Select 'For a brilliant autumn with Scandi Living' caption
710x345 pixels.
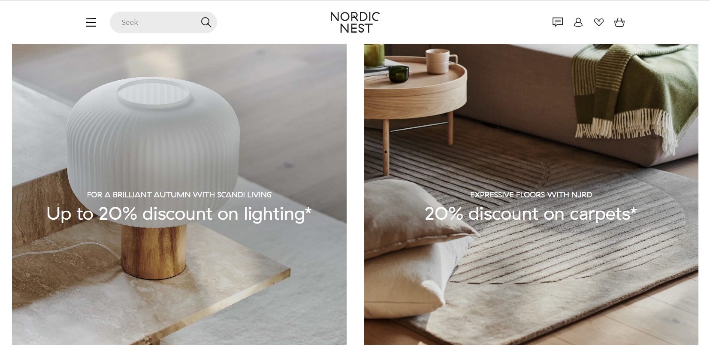tap(179, 195)
